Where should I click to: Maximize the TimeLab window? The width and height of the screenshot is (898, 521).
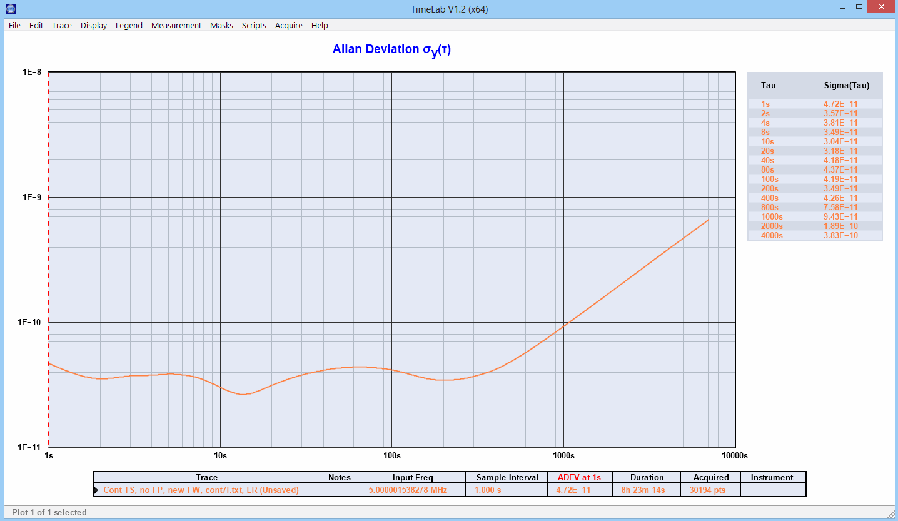pyautogui.click(x=860, y=6)
